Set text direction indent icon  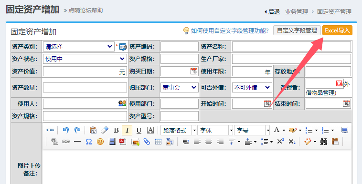pos(186,142)
